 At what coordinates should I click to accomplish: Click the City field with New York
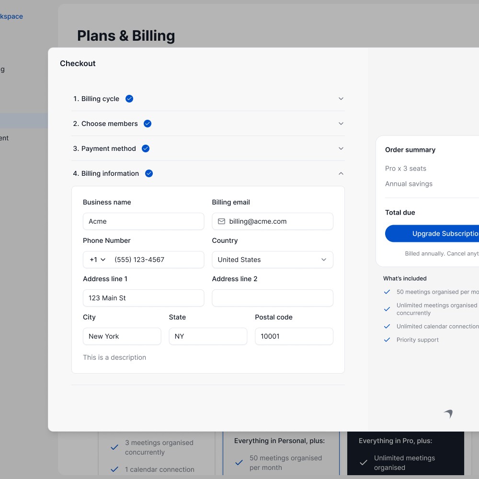pyautogui.click(x=122, y=336)
